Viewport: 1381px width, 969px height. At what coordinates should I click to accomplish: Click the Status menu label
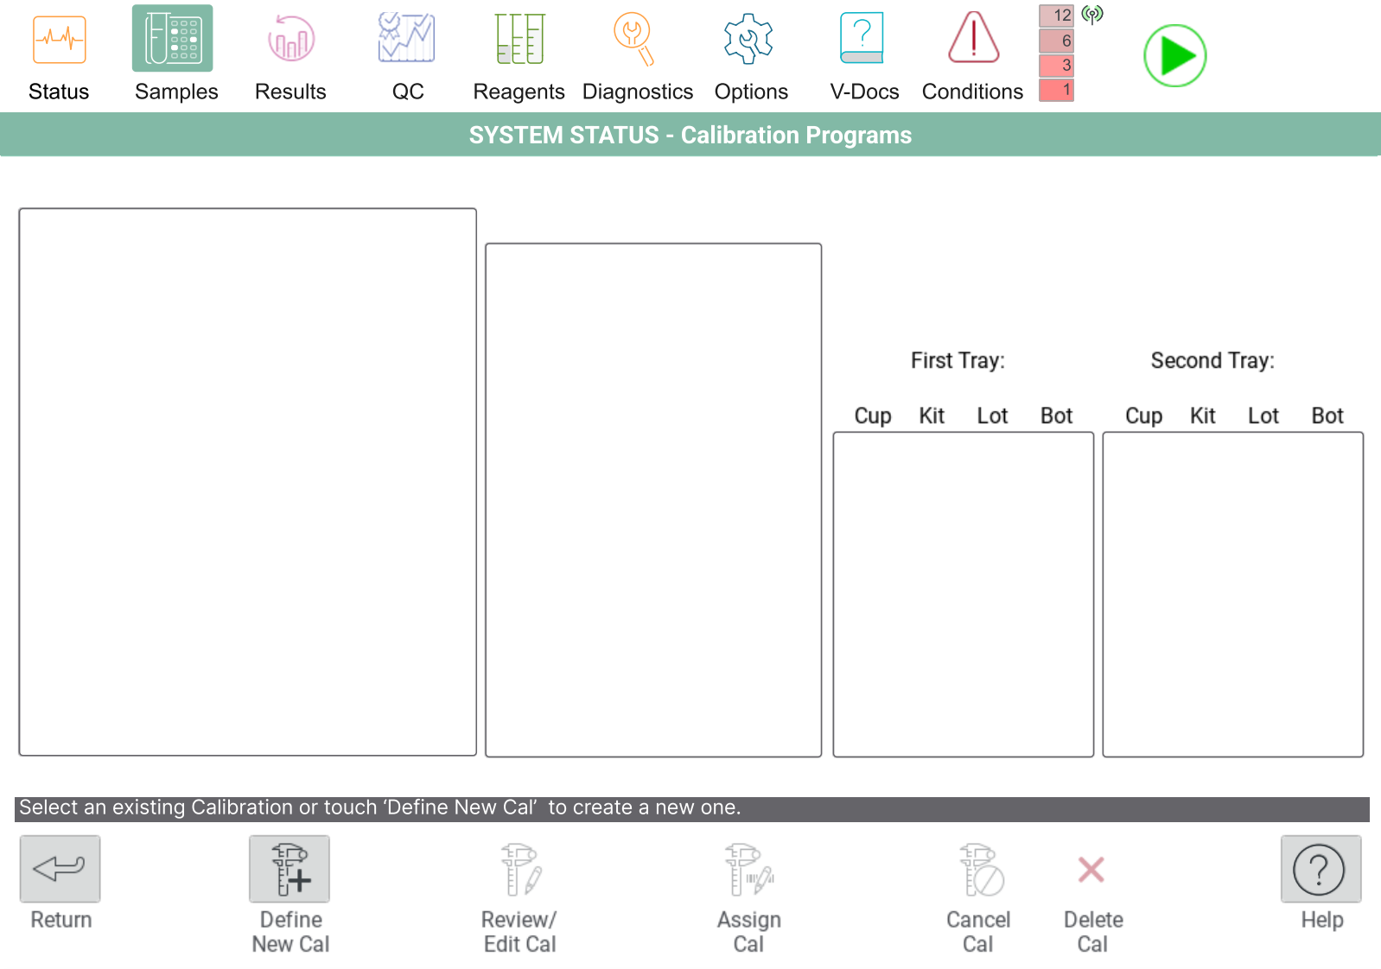click(59, 92)
